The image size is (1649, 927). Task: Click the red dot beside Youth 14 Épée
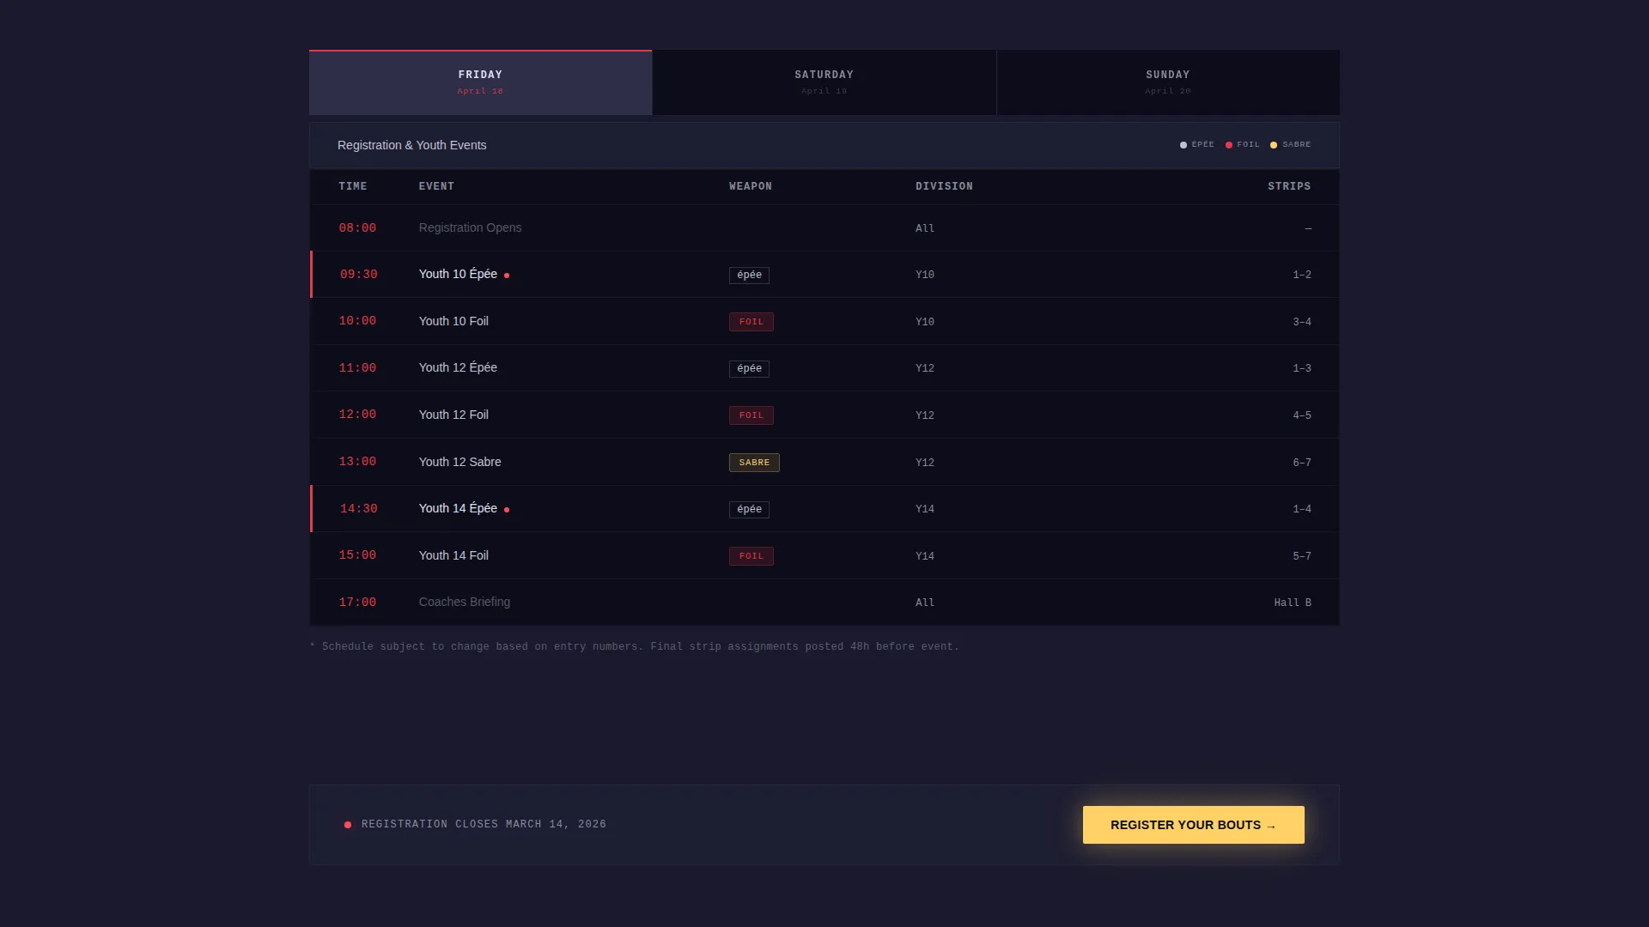[507, 510]
